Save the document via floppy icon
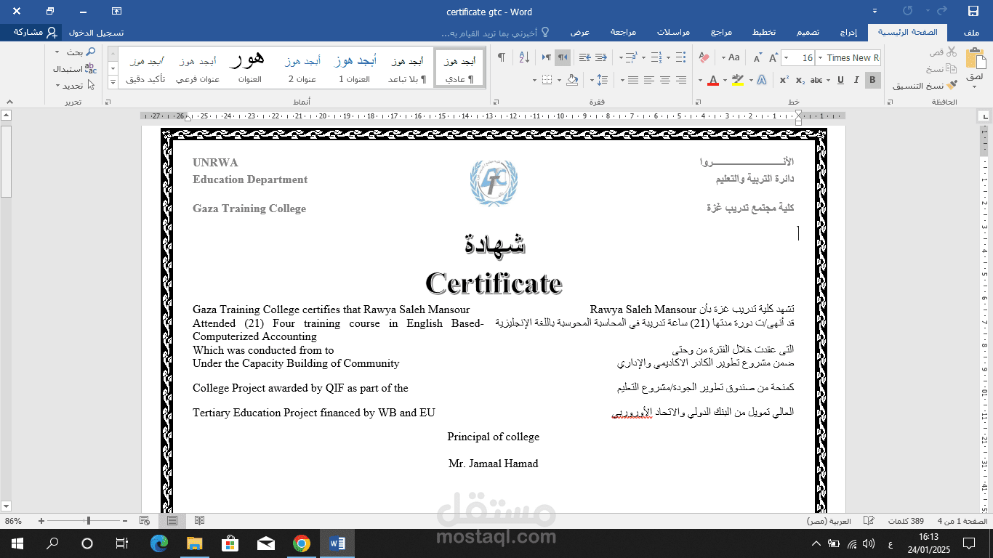Image resolution: width=993 pixels, height=558 pixels. click(x=973, y=11)
